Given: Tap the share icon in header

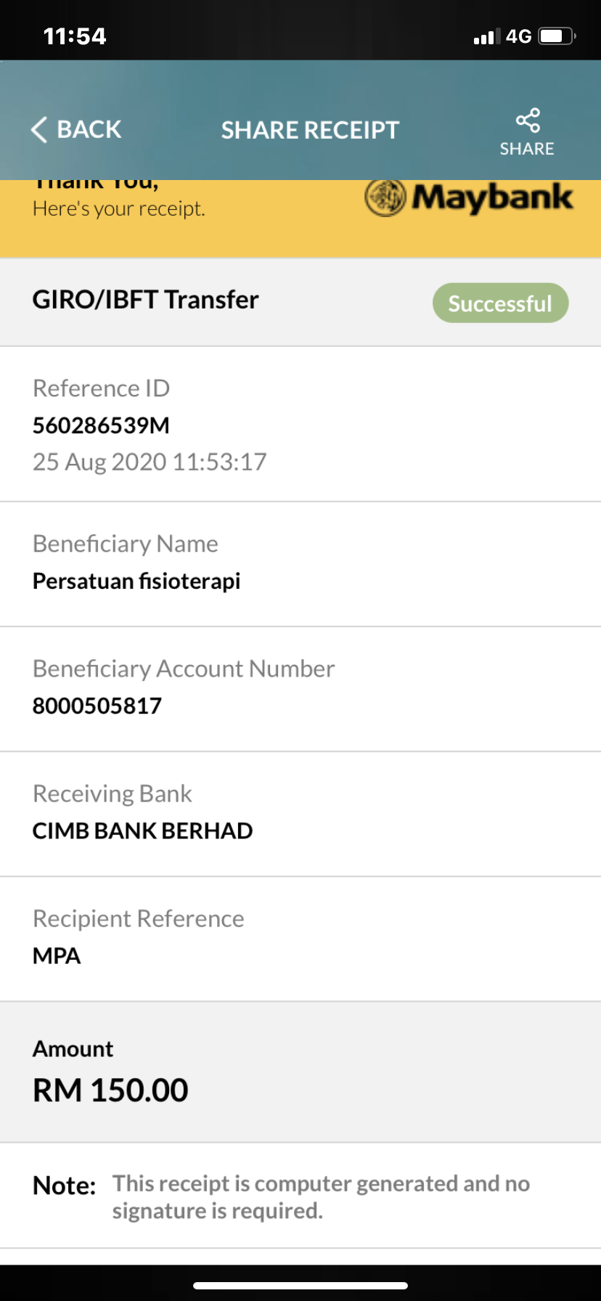Looking at the screenshot, I should tap(528, 121).
